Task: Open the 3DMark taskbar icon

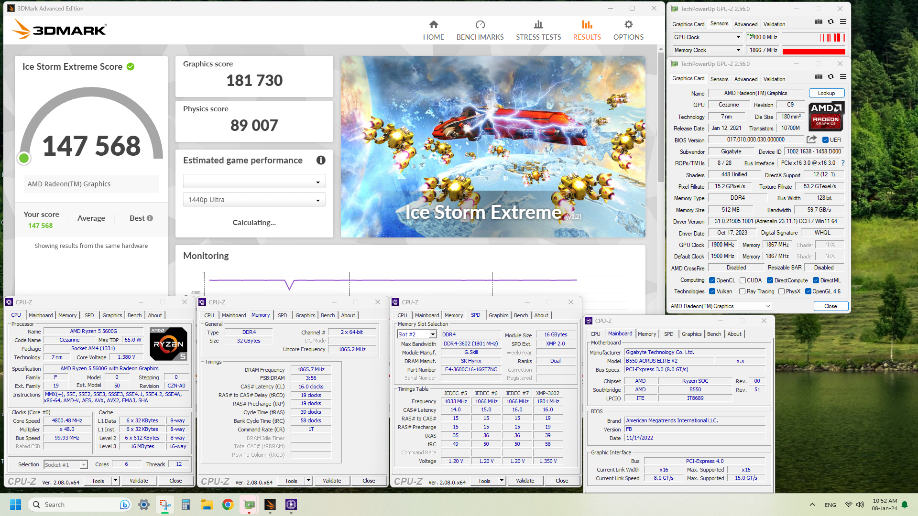Action: pos(270,505)
